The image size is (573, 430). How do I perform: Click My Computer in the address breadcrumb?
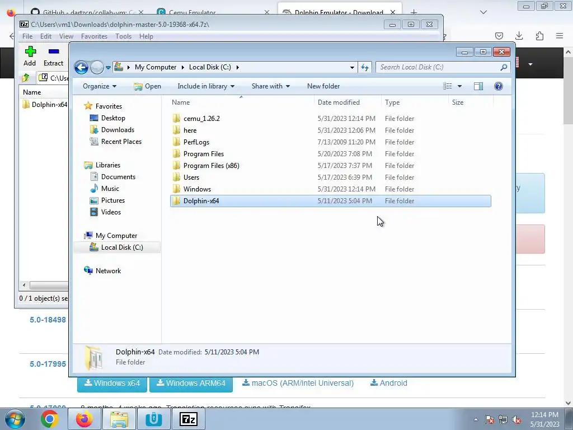pos(156,67)
